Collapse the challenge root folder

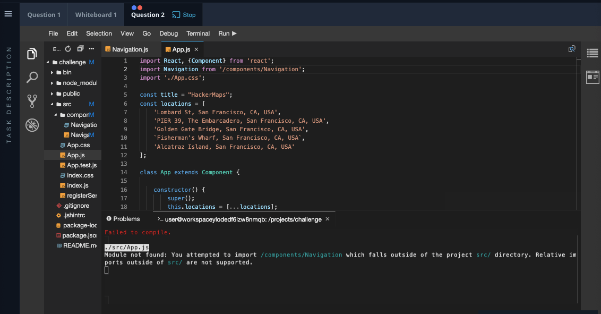(48, 62)
